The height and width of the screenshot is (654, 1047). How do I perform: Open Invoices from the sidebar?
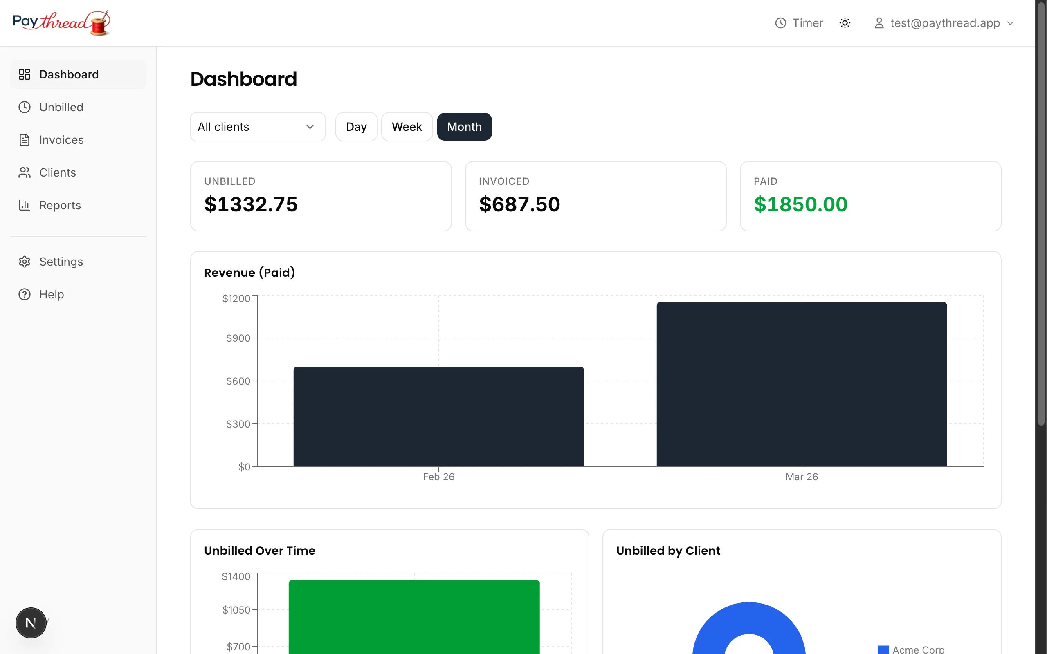pos(78,140)
